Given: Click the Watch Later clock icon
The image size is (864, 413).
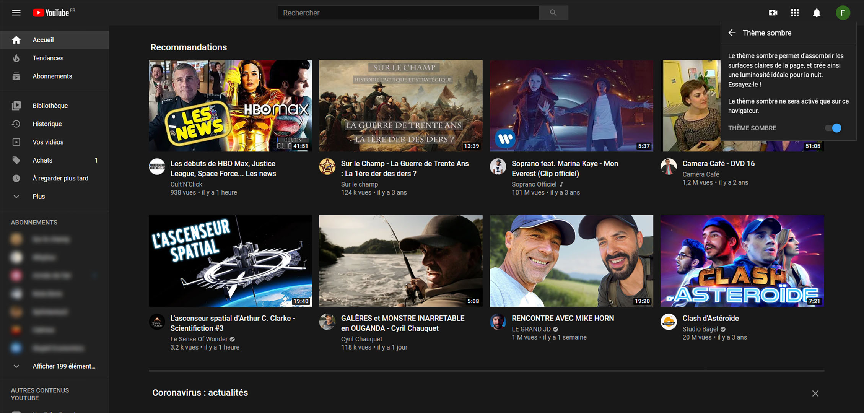Looking at the screenshot, I should pos(16,178).
